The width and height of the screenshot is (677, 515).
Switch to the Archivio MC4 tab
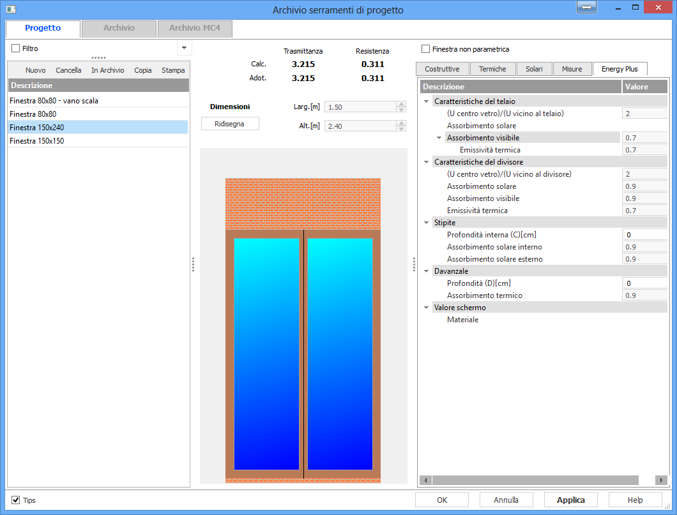[194, 29]
